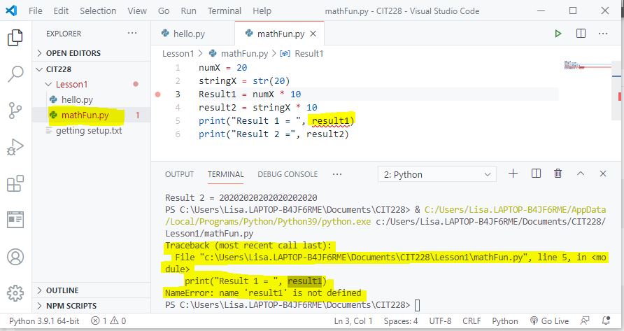Close the terminal panel
The height and width of the screenshot is (331, 624).
coord(603,174)
